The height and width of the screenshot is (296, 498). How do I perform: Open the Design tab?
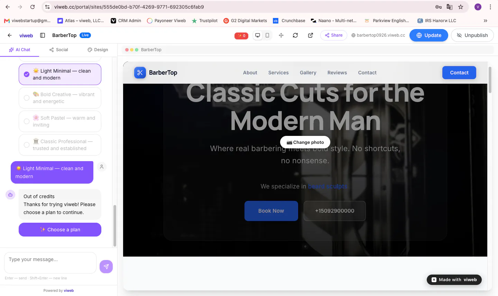coord(98,50)
